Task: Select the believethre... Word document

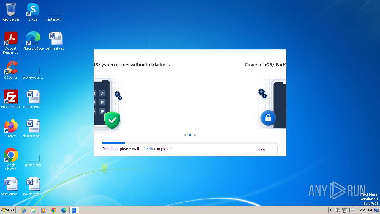Action: click(x=11, y=187)
